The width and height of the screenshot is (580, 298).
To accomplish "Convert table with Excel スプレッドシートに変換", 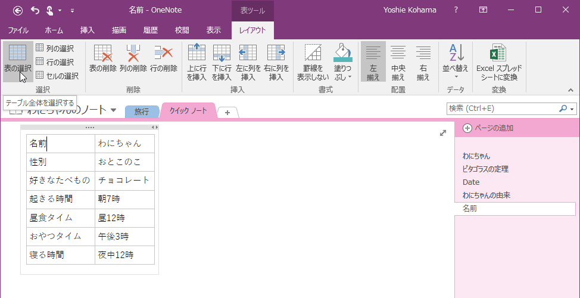I will 499,62.
